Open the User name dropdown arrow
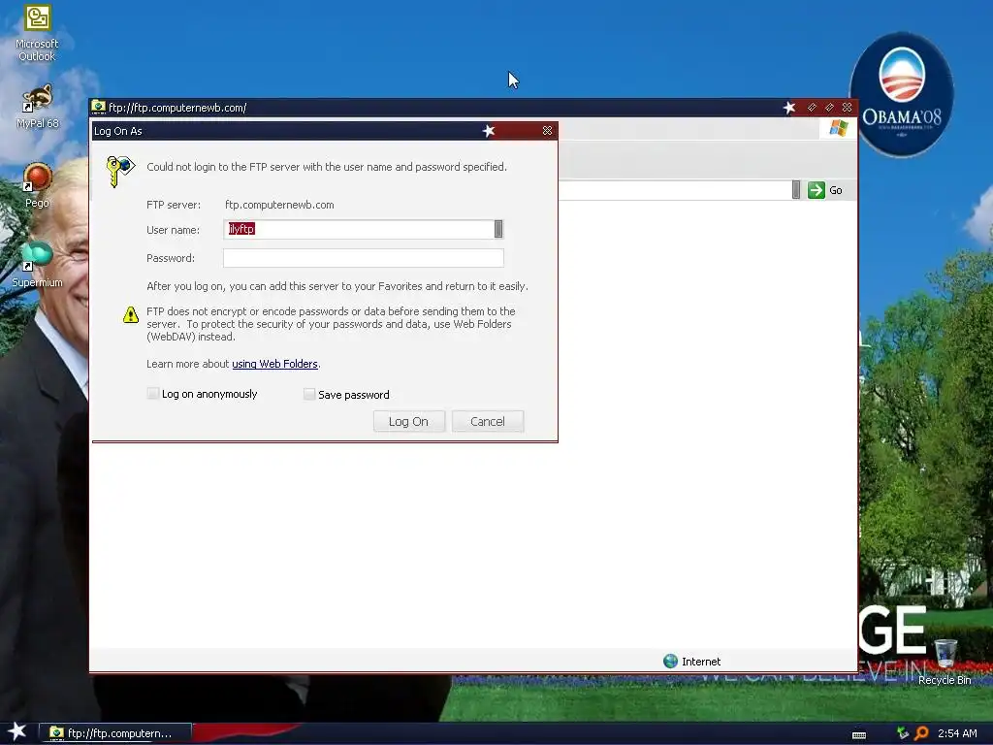 coord(498,229)
